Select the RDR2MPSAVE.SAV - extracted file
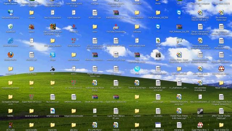This screenshot has width=232, height=131. click(158, 83)
